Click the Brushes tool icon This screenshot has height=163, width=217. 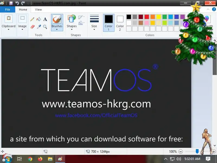coord(57,19)
